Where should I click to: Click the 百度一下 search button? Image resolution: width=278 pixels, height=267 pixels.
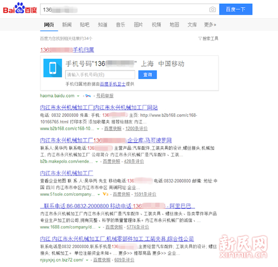point(236,9)
